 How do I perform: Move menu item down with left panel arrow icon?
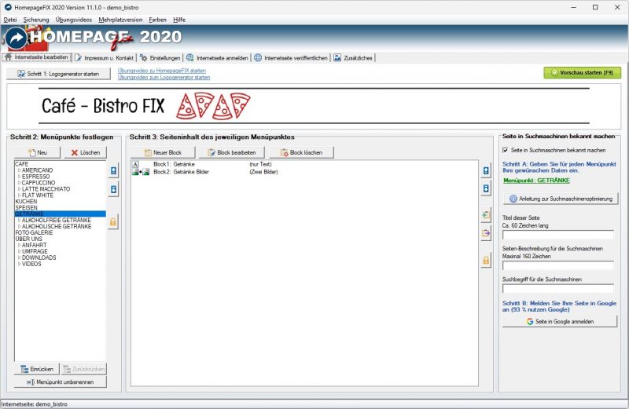click(x=113, y=189)
